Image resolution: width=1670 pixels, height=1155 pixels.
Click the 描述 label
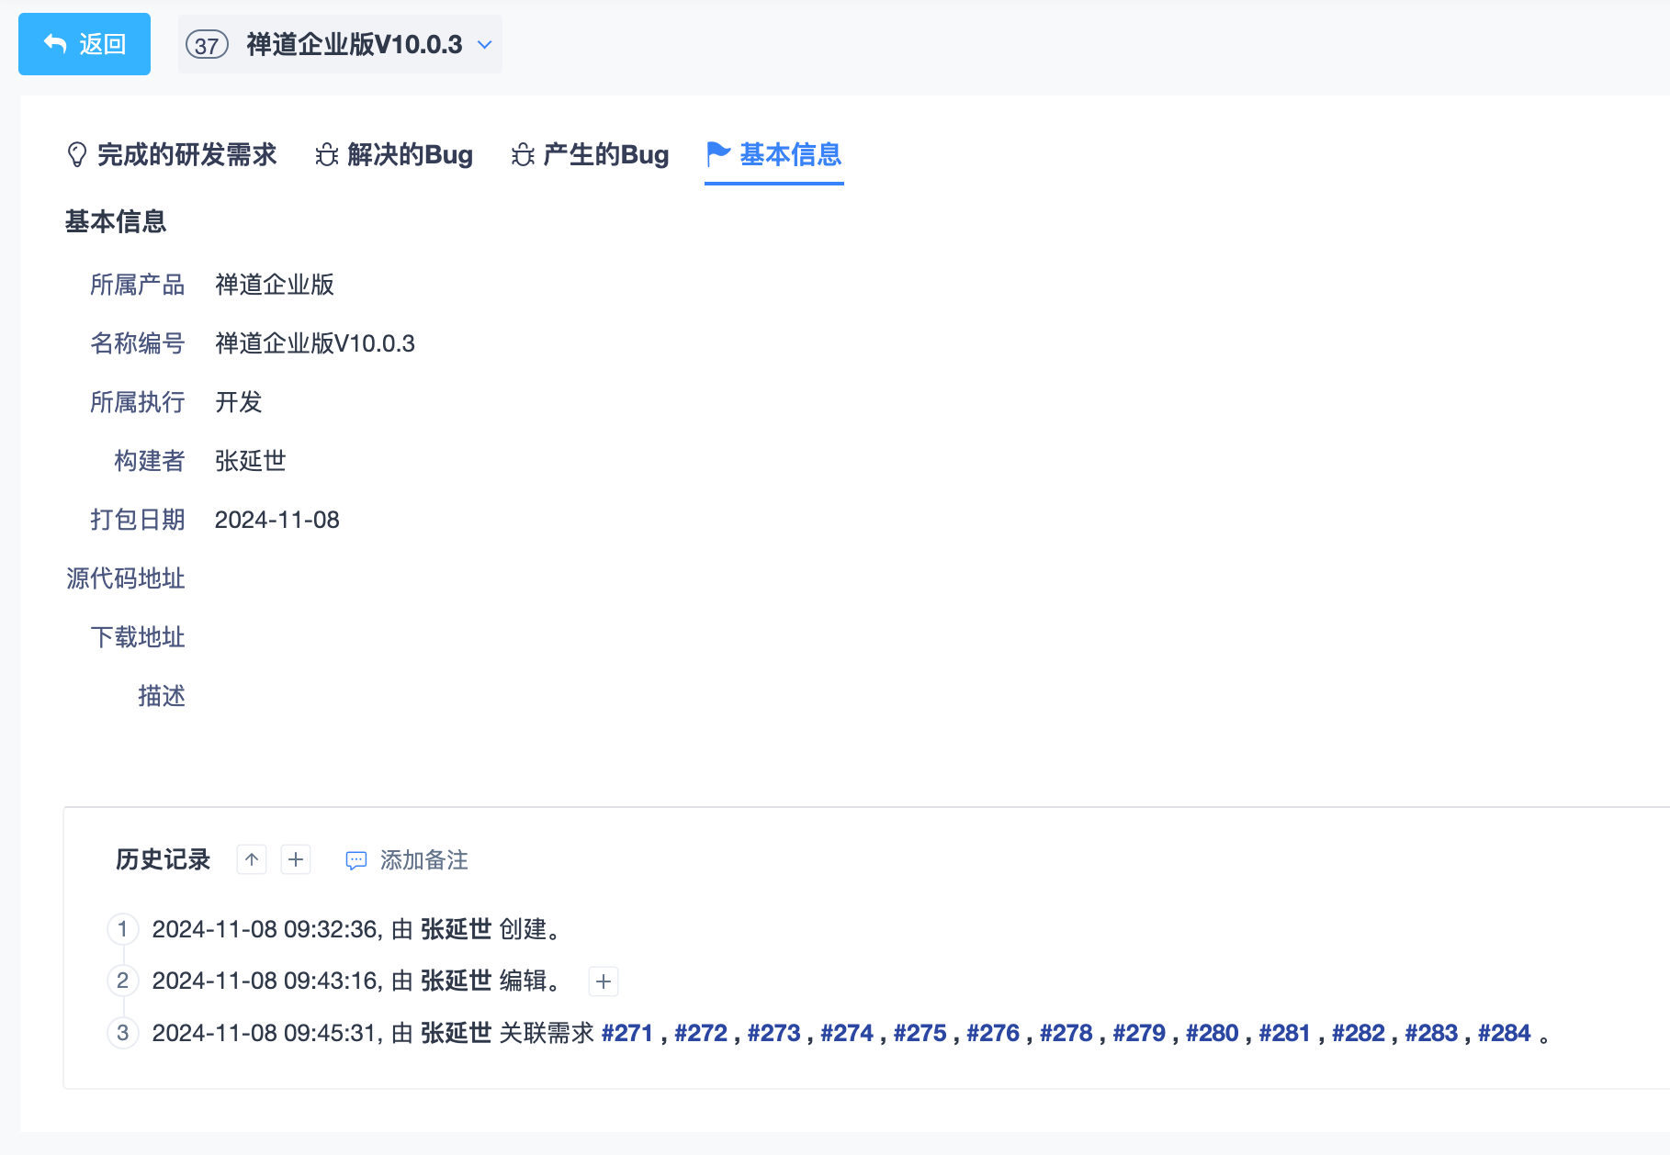(x=162, y=696)
